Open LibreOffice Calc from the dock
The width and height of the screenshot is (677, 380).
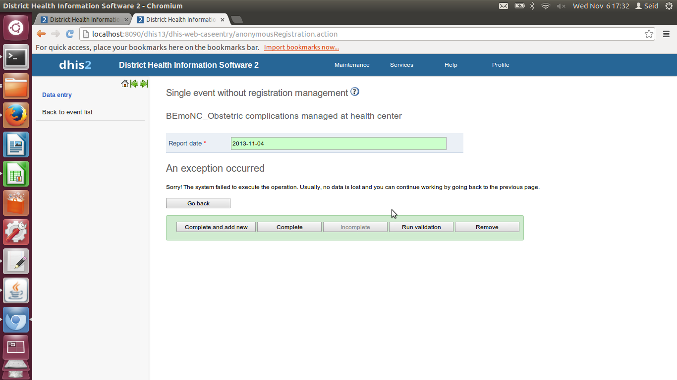(16, 174)
